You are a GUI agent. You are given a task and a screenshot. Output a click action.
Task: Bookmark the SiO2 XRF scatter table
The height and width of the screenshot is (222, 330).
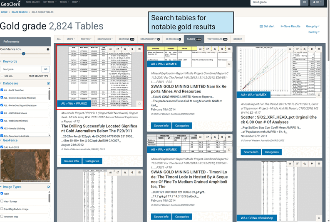(x=319, y=95)
